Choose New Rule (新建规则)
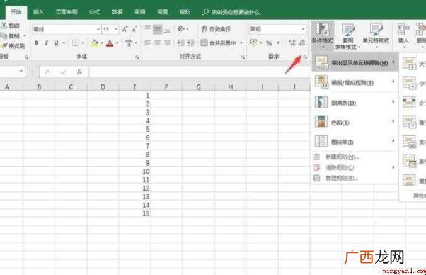The width and height of the screenshot is (426, 275). tap(355, 157)
